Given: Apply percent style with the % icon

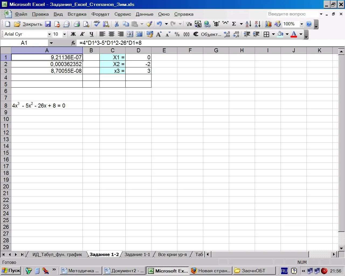Looking at the screenshot, I should tap(177, 34).
